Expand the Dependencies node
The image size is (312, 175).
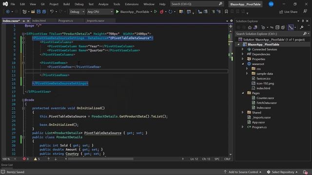[x=243, y=54]
